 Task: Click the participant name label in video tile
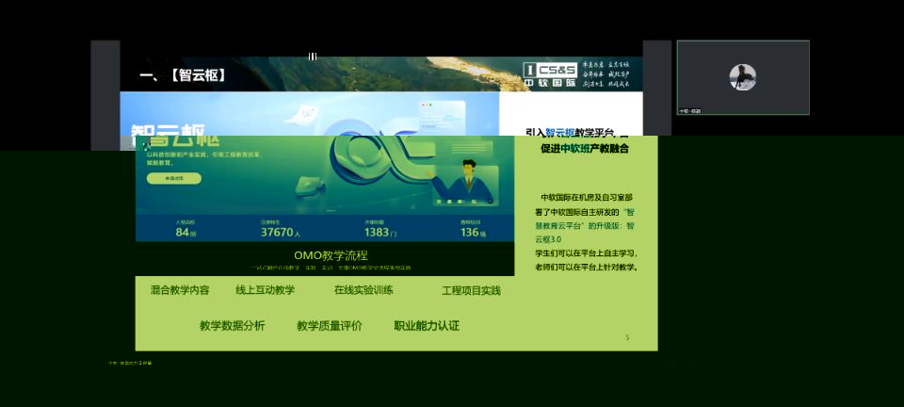(x=689, y=110)
